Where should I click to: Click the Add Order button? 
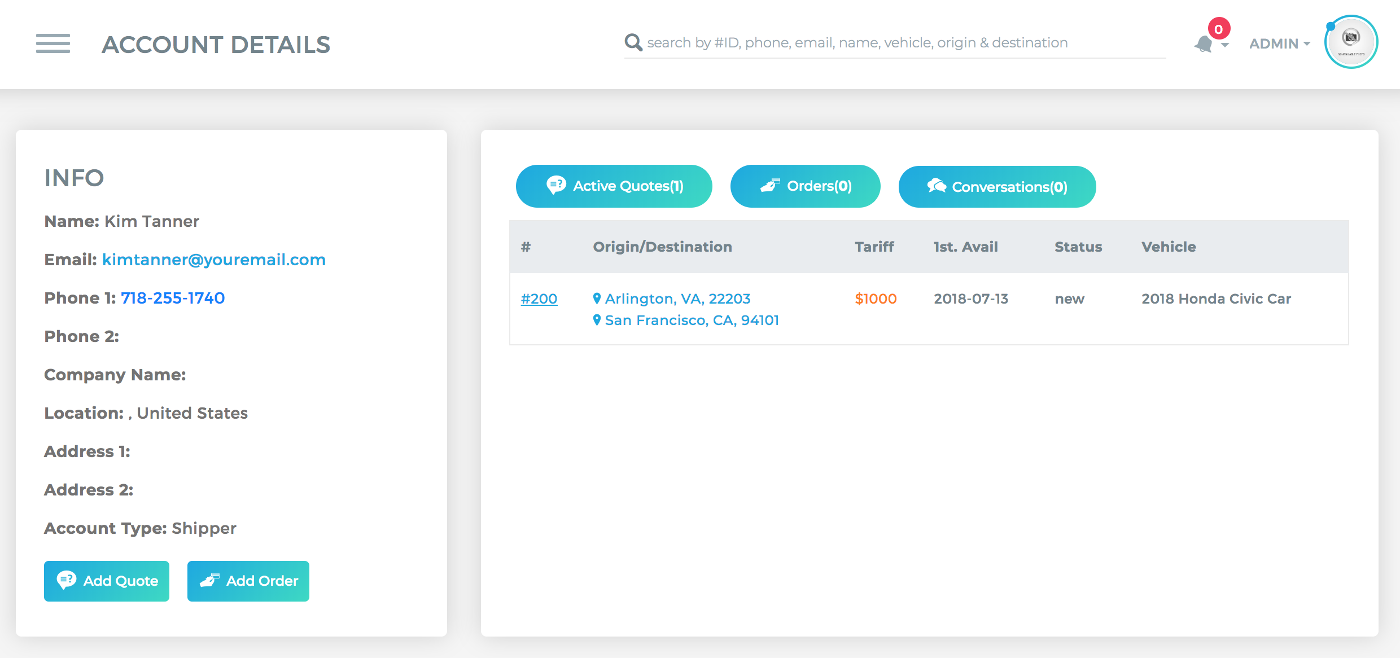[248, 581]
